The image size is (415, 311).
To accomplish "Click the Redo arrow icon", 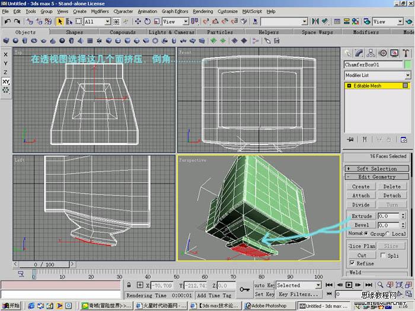I will (x=17, y=21).
